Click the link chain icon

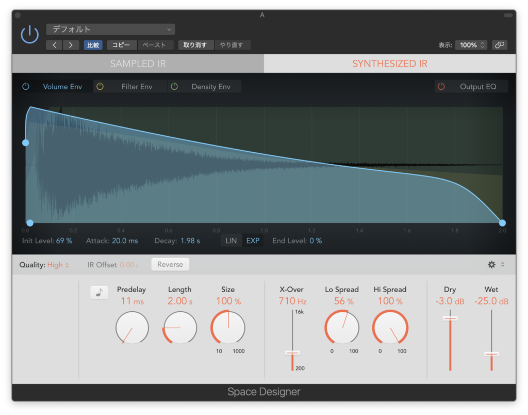tap(499, 45)
